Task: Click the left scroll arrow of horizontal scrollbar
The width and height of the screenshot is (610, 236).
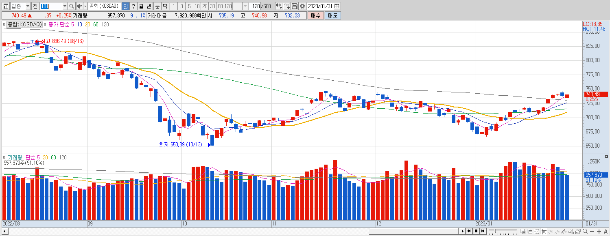Action: (x=4, y=232)
